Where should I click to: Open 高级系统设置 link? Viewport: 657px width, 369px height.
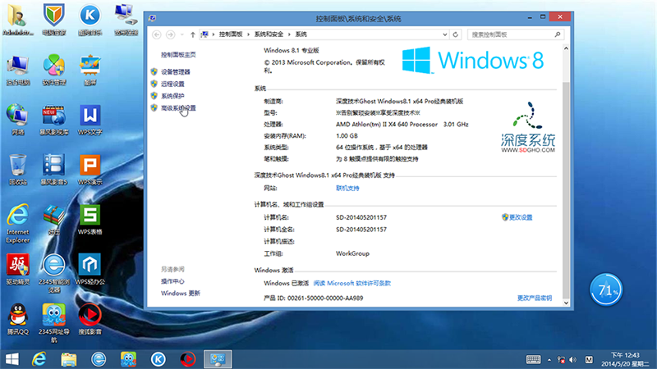(x=178, y=108)
